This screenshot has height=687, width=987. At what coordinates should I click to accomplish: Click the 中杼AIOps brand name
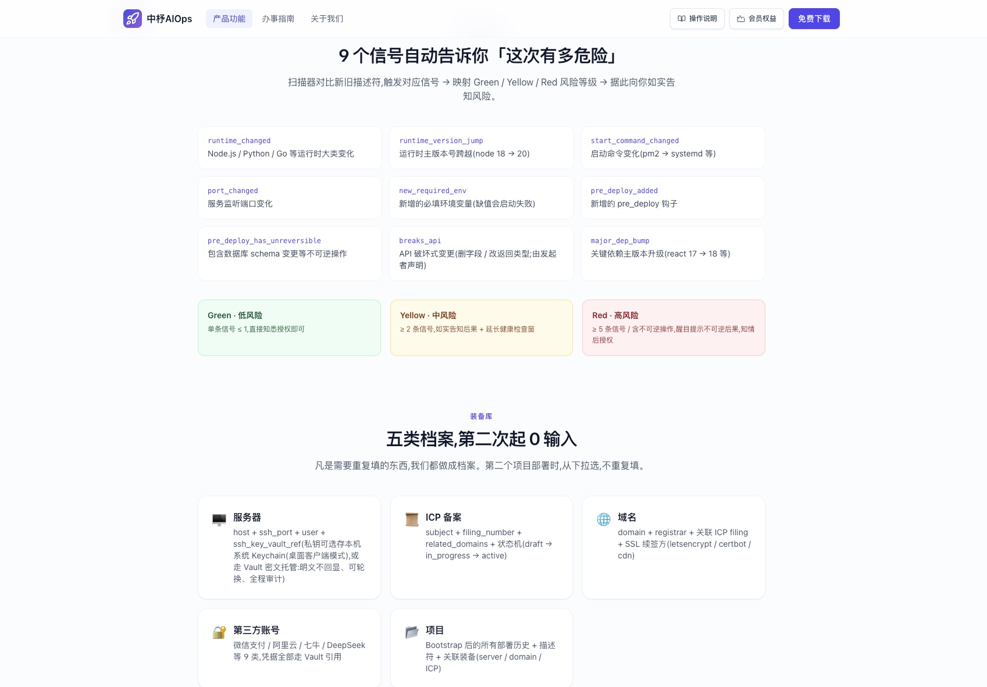pos(169,19)
